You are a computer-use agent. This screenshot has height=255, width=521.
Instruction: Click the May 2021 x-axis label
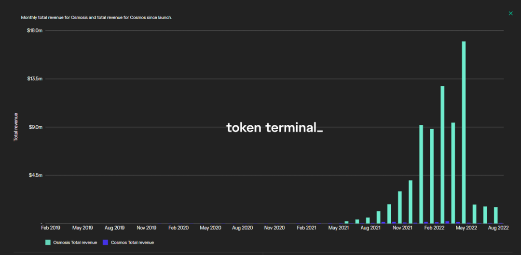click(338, 228)
